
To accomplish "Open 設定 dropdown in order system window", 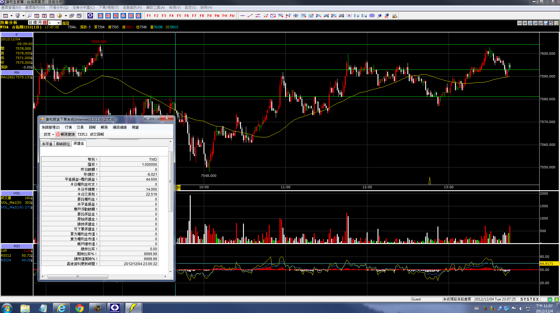I will 49,134.
